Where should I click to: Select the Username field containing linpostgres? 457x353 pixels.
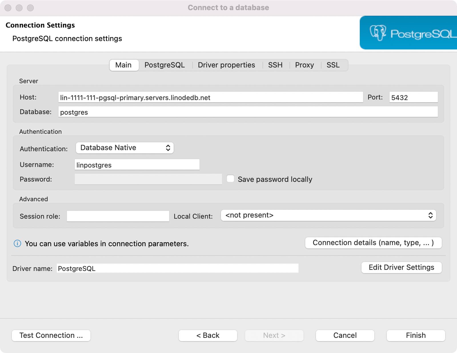coord(137,165)
